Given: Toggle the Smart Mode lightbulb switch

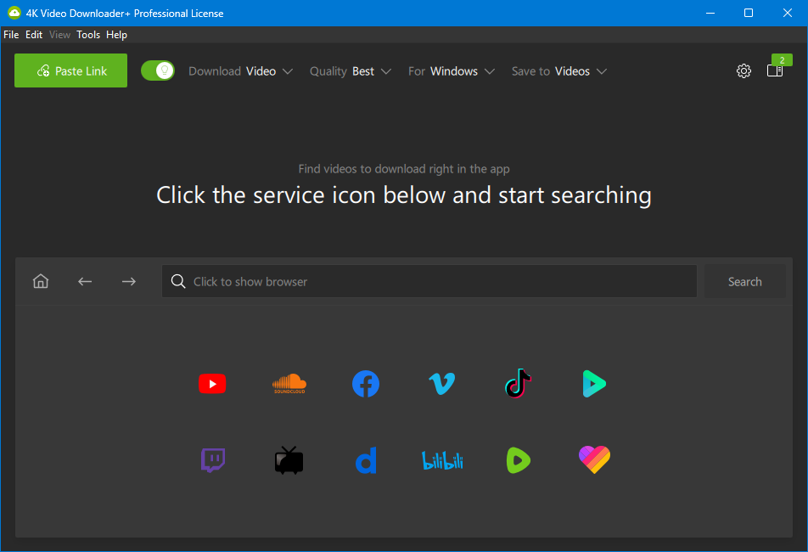Looking at the screenshot, I should coord(158,70).
